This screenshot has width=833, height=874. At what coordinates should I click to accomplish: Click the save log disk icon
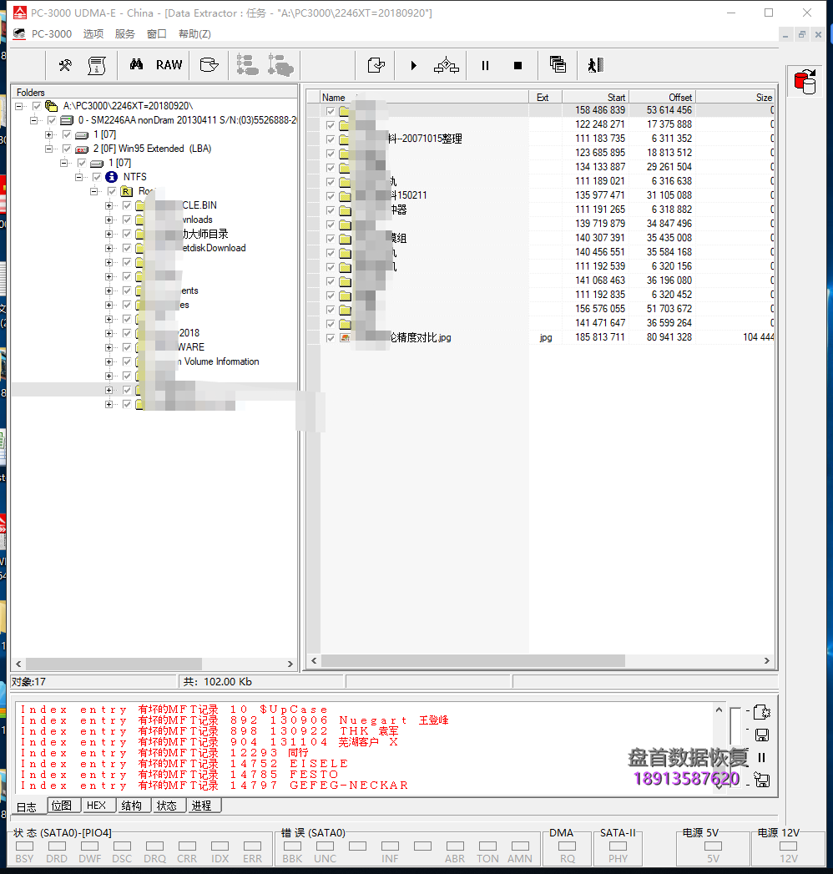click(x=761, y=735)
